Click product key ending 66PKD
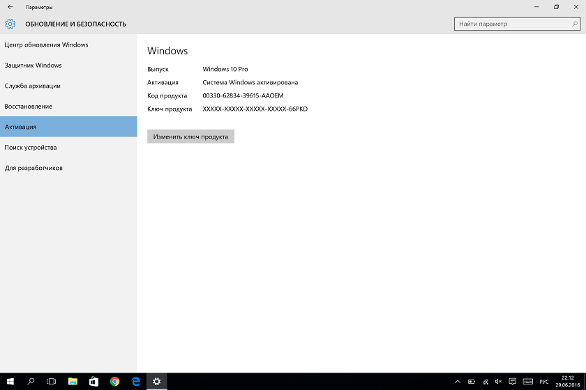 (255, 109)
